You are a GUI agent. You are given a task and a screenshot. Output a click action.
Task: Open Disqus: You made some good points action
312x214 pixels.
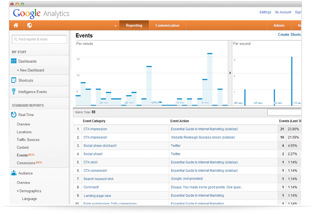point(207,187)
